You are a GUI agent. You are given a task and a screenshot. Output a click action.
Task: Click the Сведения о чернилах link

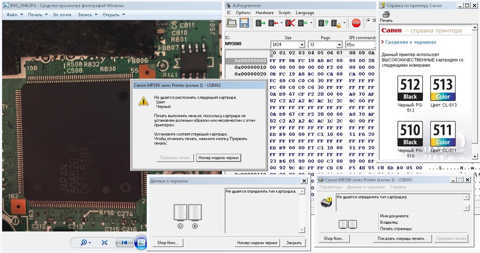(410, 42)
